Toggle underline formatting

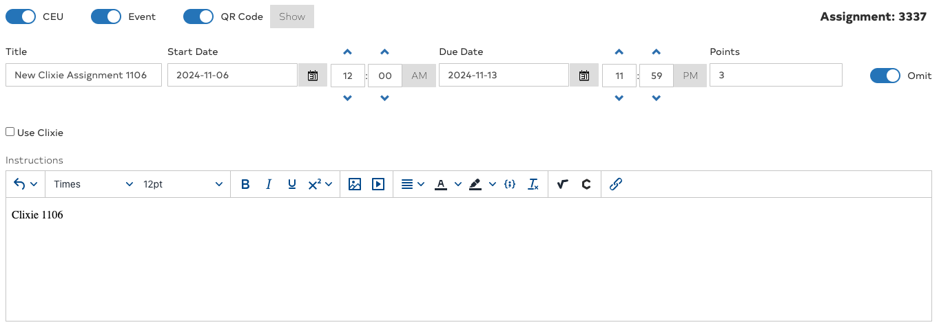pyautogui.click(x=292, y=184)
